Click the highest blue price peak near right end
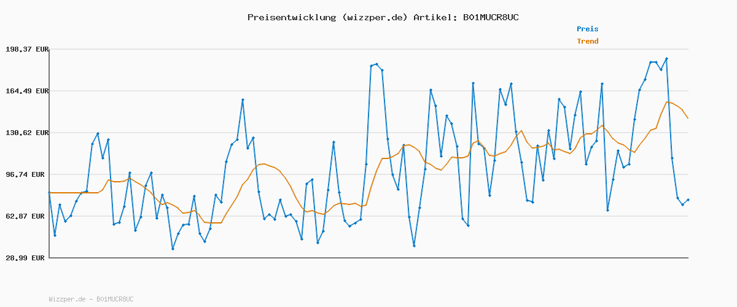737x307 pixels. tap(666, 59)
